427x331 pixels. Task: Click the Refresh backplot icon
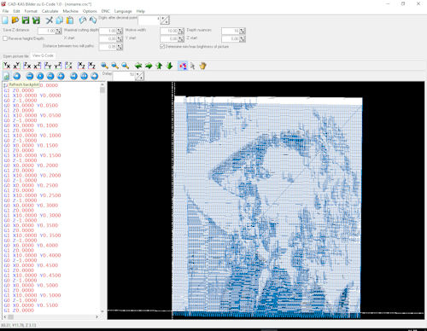point(6,76)
